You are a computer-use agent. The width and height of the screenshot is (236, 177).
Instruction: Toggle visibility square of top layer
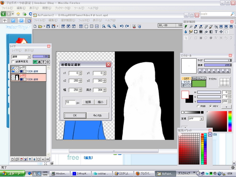click(x=21, y=71)
